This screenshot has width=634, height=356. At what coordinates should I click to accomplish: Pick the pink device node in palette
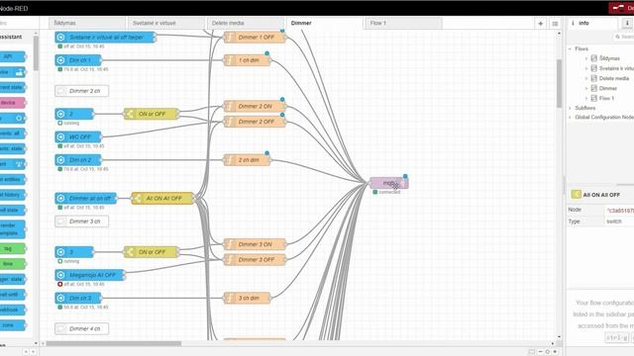pyautogui.click(x=12, y=103)
